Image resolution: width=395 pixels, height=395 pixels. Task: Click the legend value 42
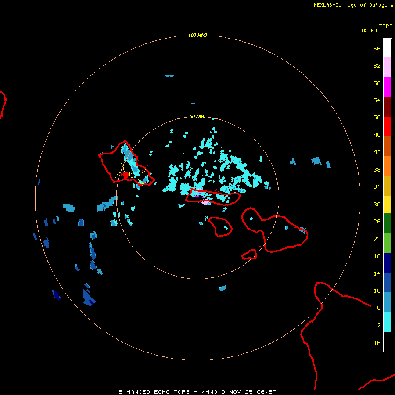(377, 152)
